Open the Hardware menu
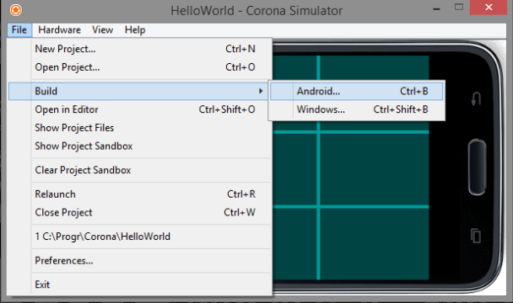The image size is (513, 303). (x=60, y=30)
